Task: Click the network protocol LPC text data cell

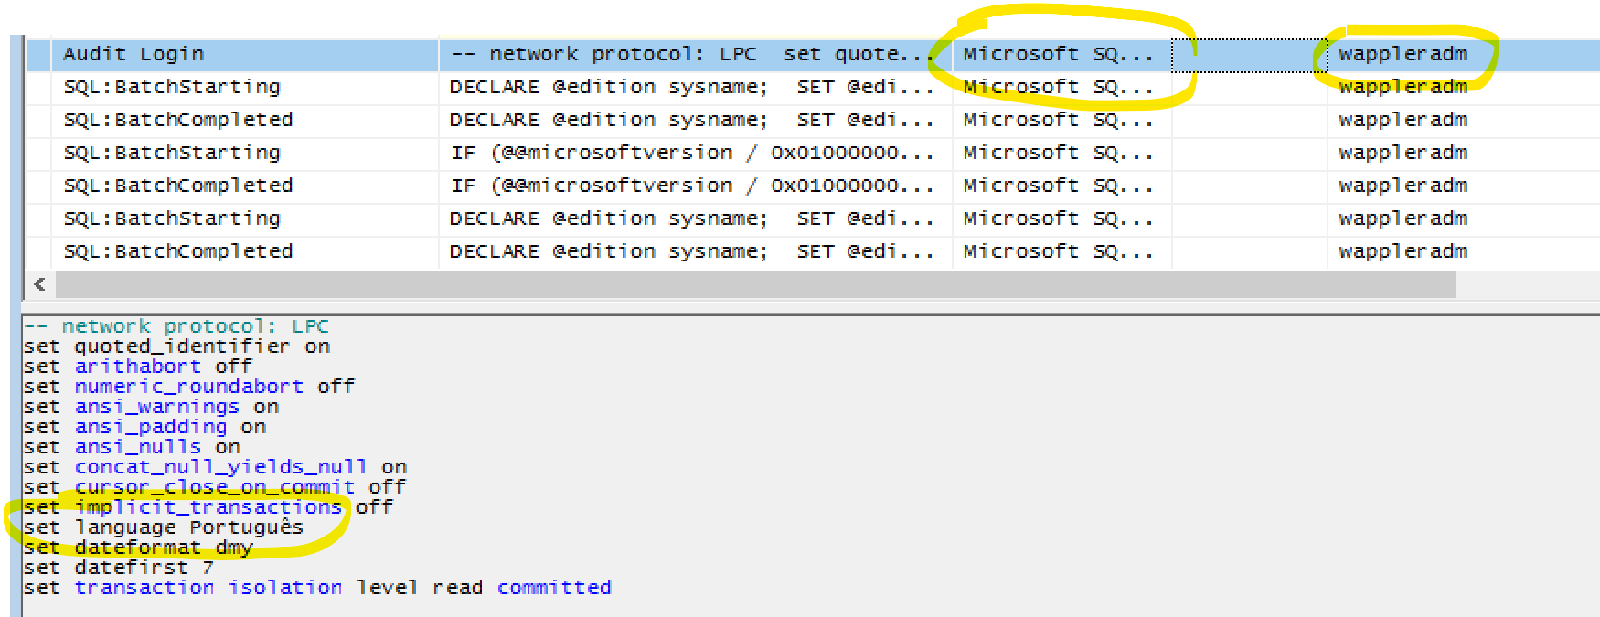Action: pyautogui.click(x=695, y=54)
